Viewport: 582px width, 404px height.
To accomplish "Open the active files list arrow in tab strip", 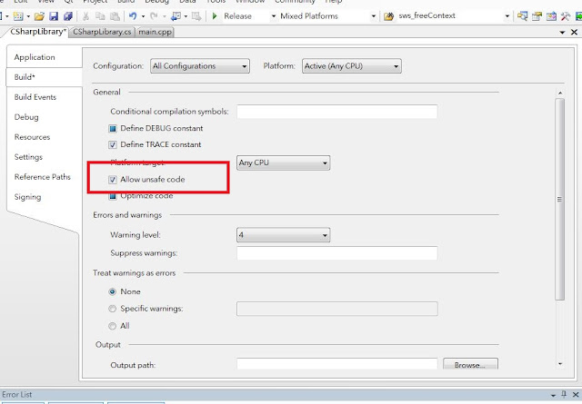I will (562, 33).
